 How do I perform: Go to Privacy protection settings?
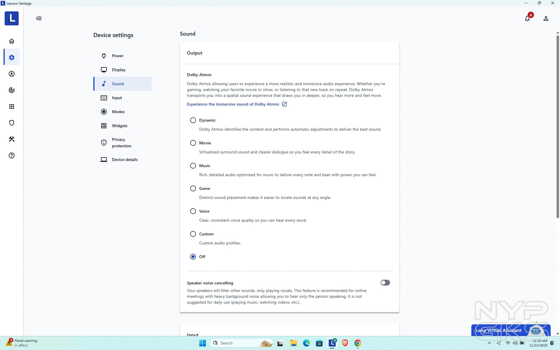pyautogui.click(x=121, y=143)
